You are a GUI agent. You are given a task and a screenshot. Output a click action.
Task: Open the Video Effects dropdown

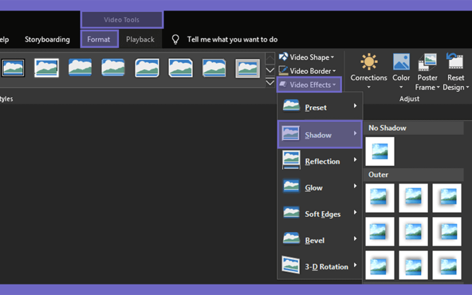pyautogui.click(x=309, y=84)
